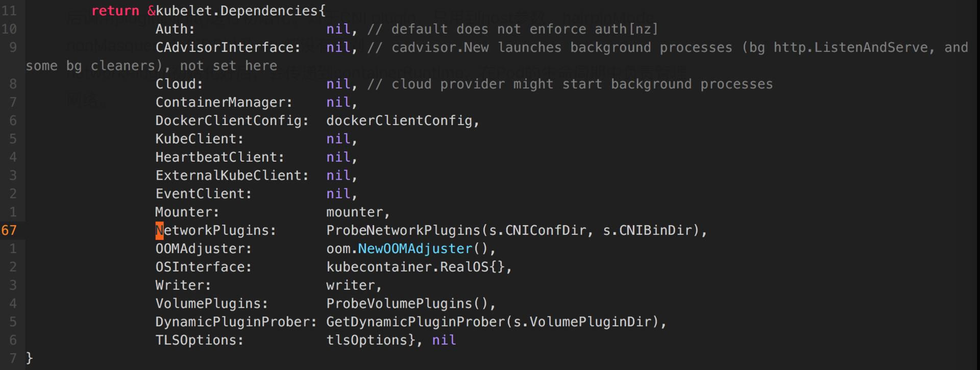Select the CAdvisorInterface field label
The height and width of the screenshot is (370, 980).
tap(228, 47)
